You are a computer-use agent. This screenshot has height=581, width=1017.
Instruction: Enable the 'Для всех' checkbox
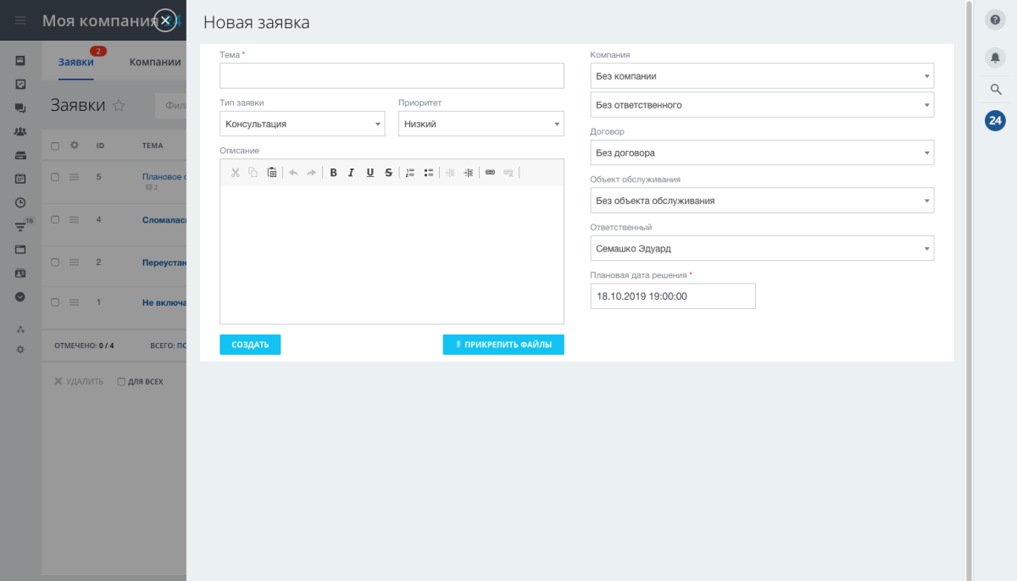pyautogui.click(x=120, y=381)
